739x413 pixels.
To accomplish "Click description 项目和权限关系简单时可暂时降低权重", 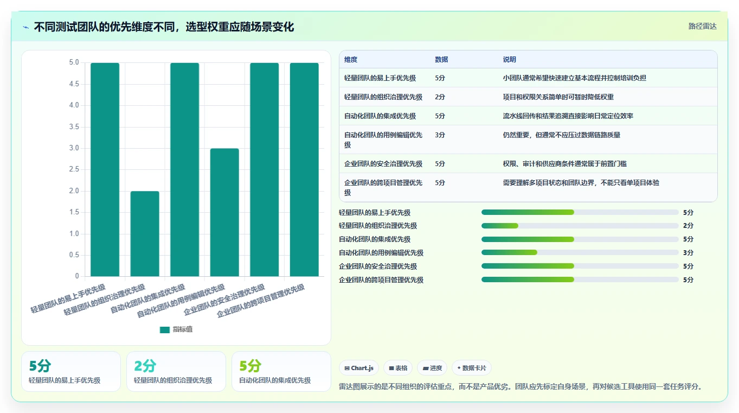I will tap(558, 97).
